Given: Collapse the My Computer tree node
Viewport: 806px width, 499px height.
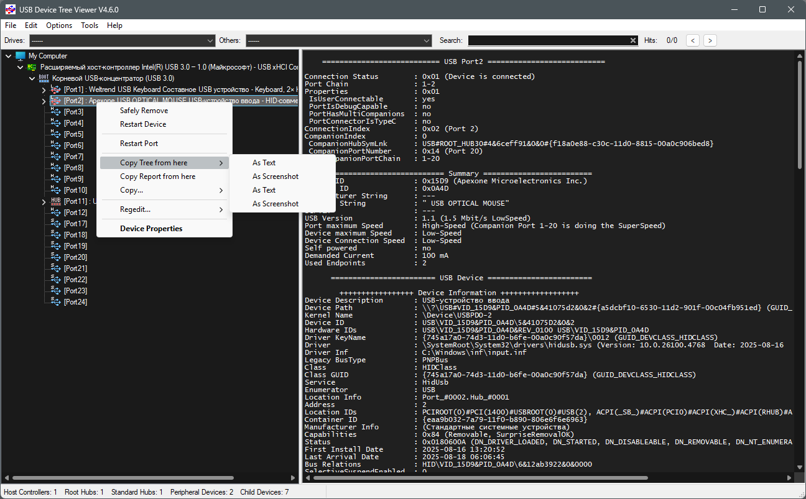Looking at the screenshot, I should [8, 56].
